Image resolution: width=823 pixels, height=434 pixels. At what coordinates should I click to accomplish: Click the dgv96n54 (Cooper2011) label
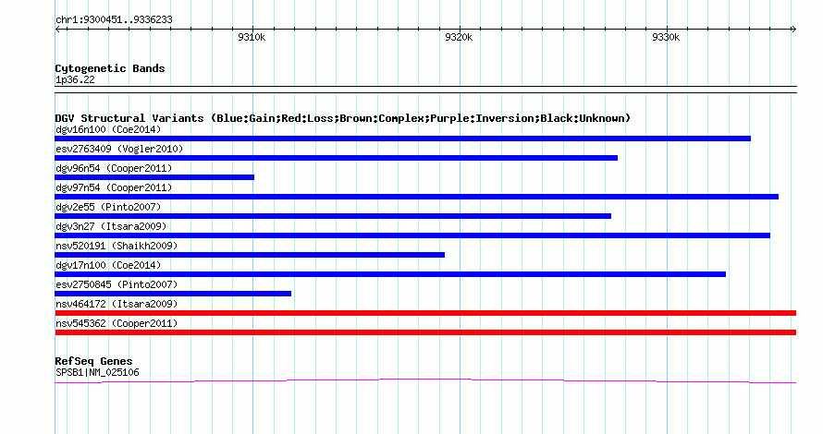click(114, 168)
